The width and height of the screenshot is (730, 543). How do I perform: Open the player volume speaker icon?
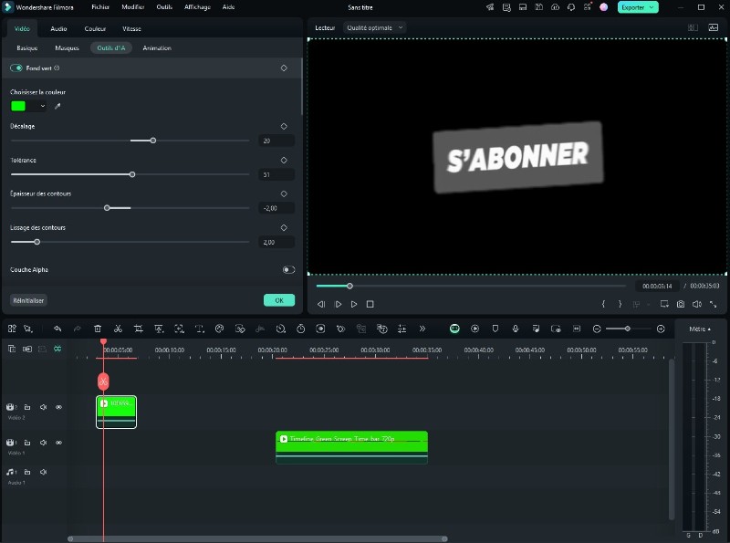pyautogui.click(x=697, y=304)
